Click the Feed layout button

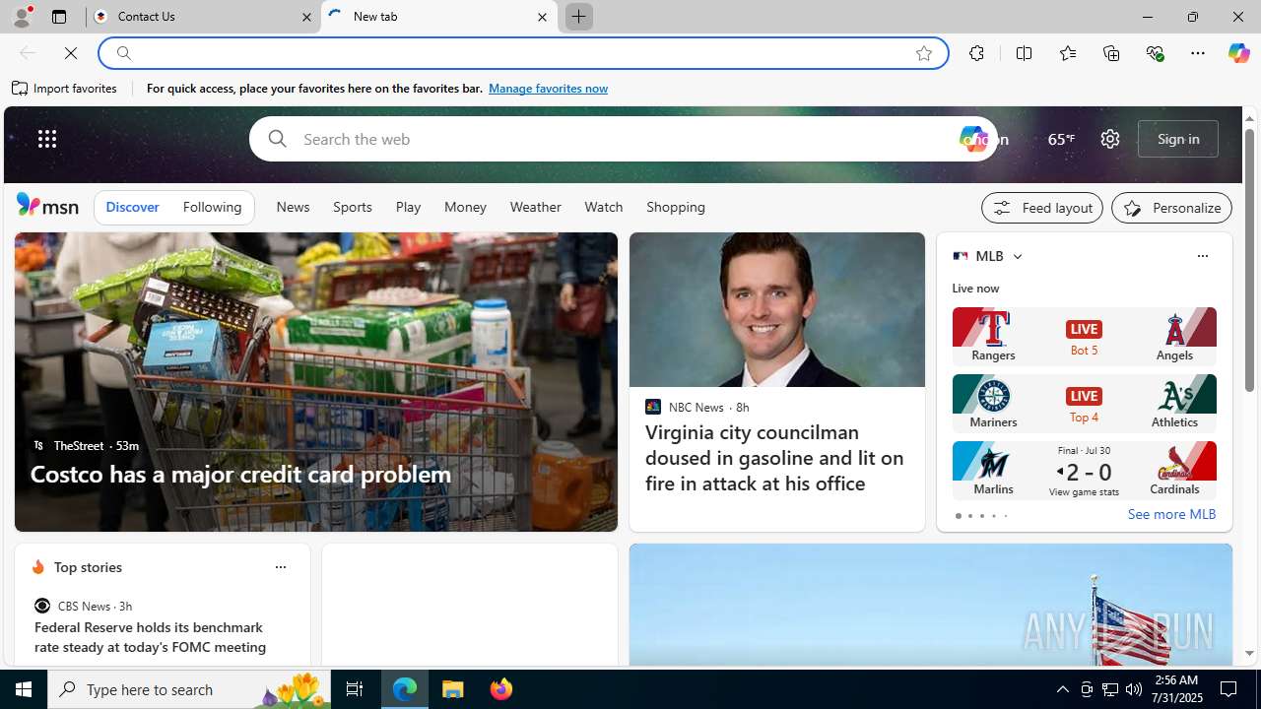coord(1041,208)
